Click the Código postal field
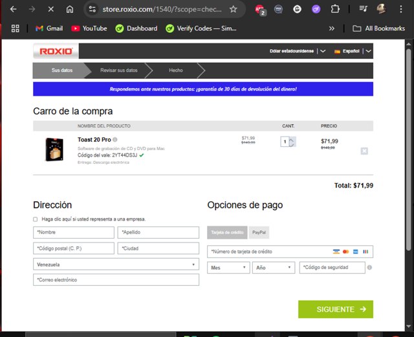This screenshot has height=337, width=414. [x=74, y=248]
